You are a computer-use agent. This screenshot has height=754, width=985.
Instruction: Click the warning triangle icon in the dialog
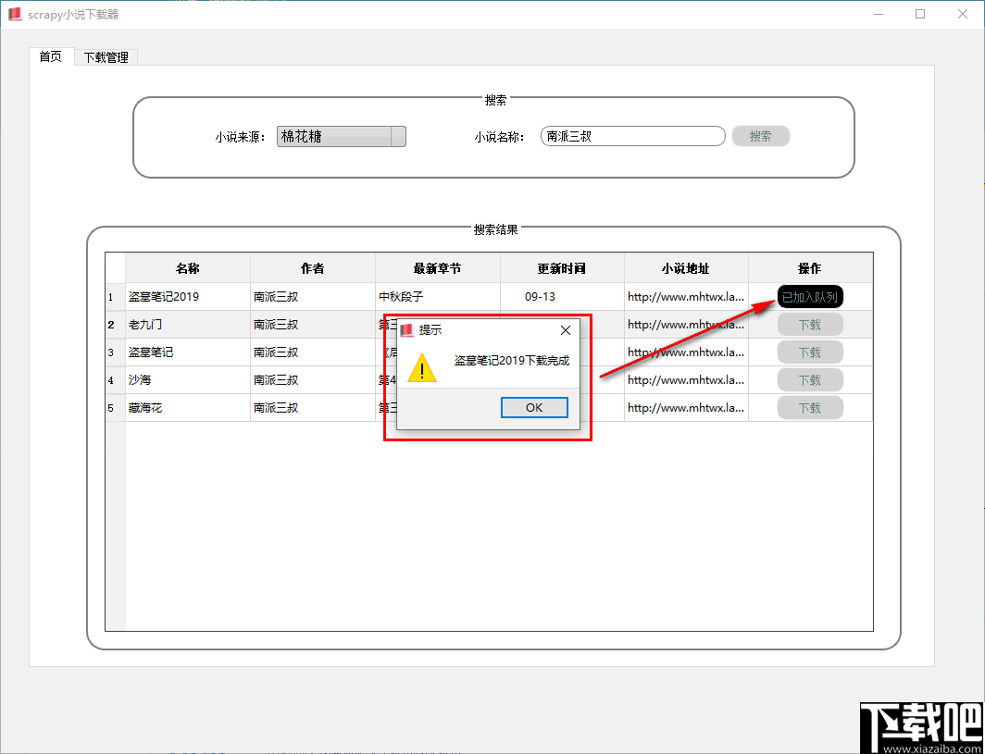point(422,368)
